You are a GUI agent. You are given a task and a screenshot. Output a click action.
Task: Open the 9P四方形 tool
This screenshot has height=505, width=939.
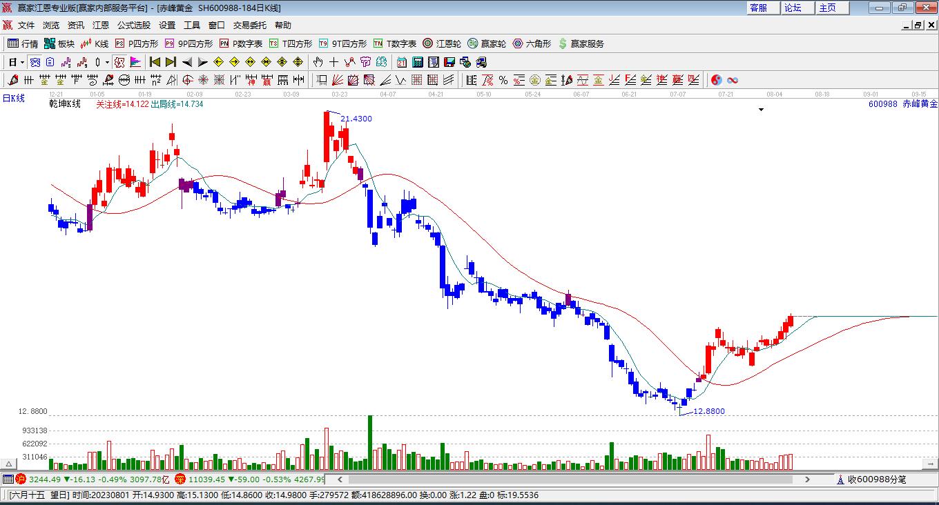(188, 43)
